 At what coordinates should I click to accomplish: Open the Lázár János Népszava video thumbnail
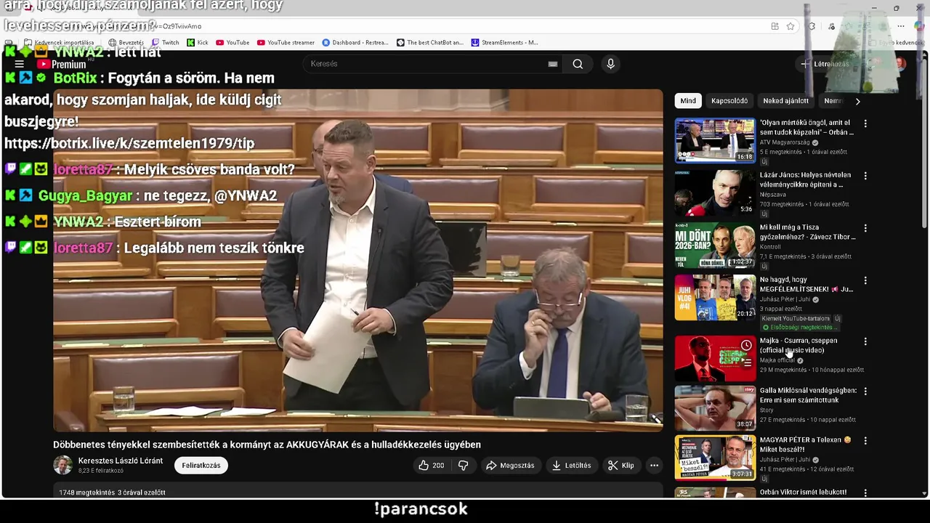pyautogui.click(x=715, y=192)
